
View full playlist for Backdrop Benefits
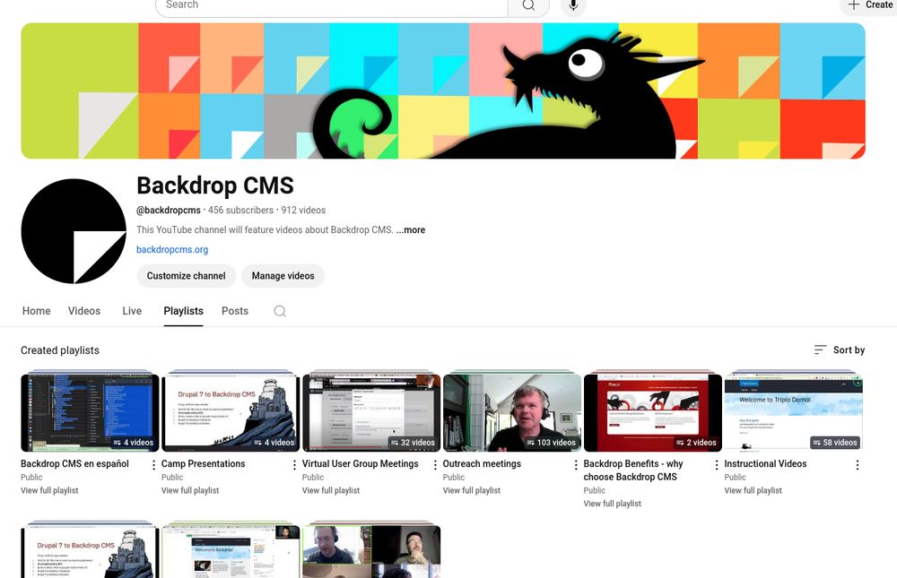pos(612,504)
